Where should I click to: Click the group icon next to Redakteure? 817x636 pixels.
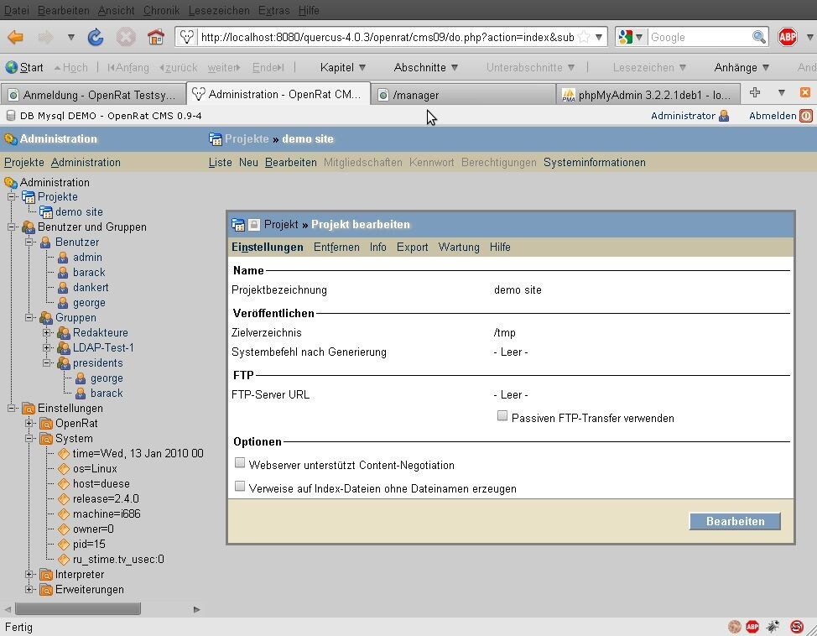click(x=64, y=332)
